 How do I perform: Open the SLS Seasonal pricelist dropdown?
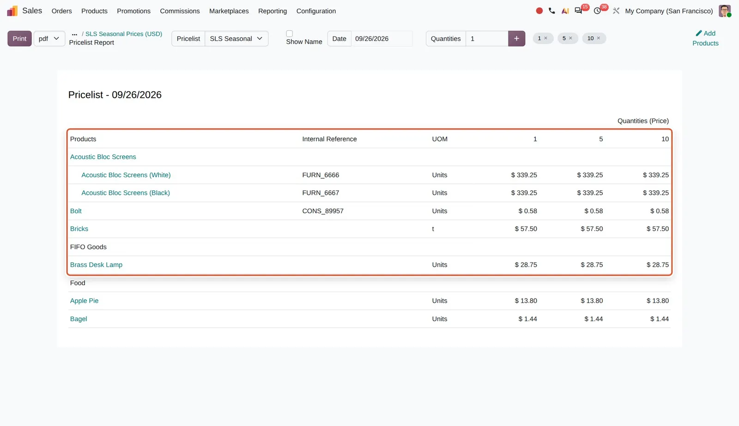[x=236, y=39]
